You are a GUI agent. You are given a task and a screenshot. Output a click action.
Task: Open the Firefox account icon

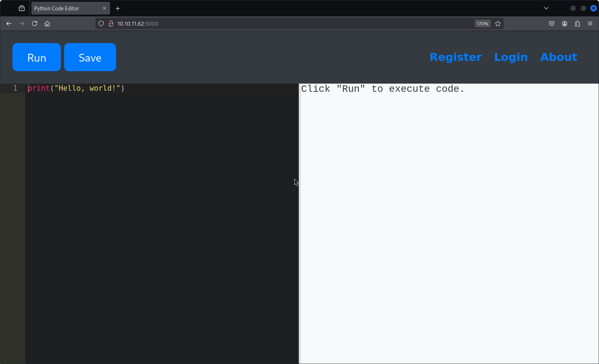tap(564, 23)
